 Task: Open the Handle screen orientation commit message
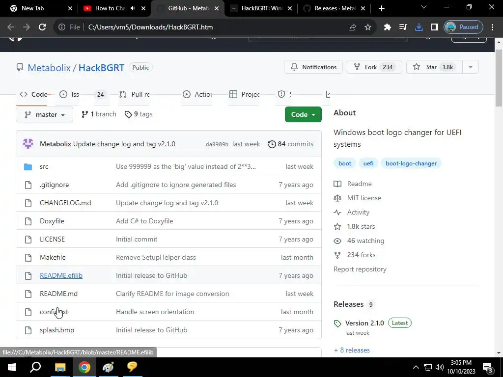pos(155,312)
